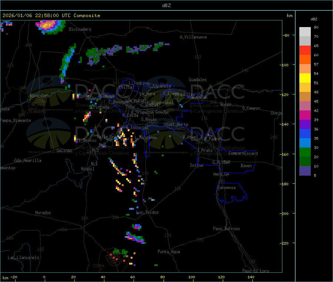333x282 pixels.
Task: Click the light grey 70-80 dBZ legend band
Action: click(x=305, y=32)
